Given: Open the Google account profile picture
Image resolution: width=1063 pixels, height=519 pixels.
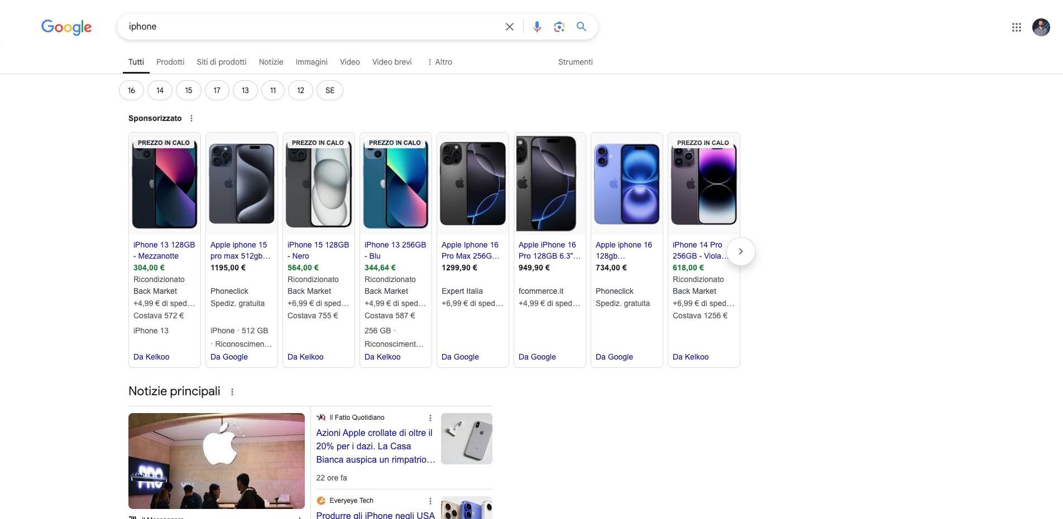Looking at the screenshot, I should click(1041, 27).
